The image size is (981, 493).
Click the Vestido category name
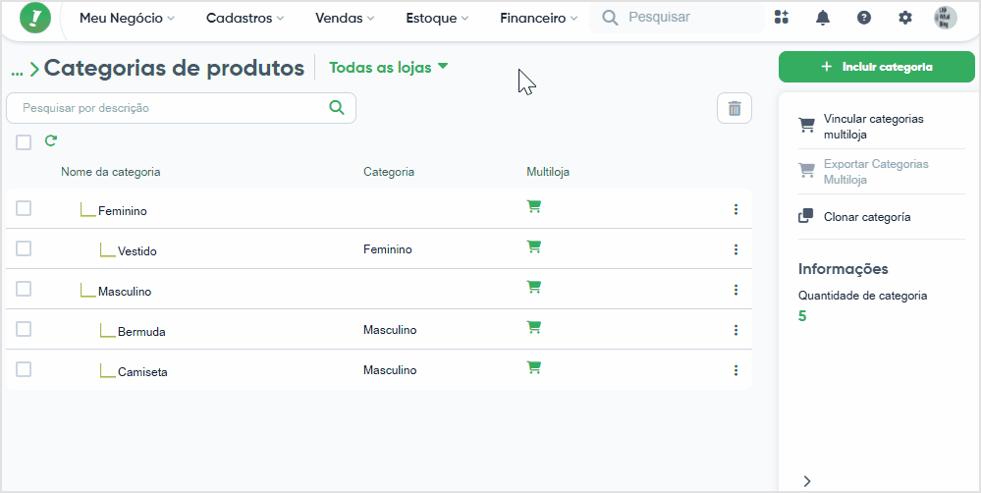[x=137, y=251]
